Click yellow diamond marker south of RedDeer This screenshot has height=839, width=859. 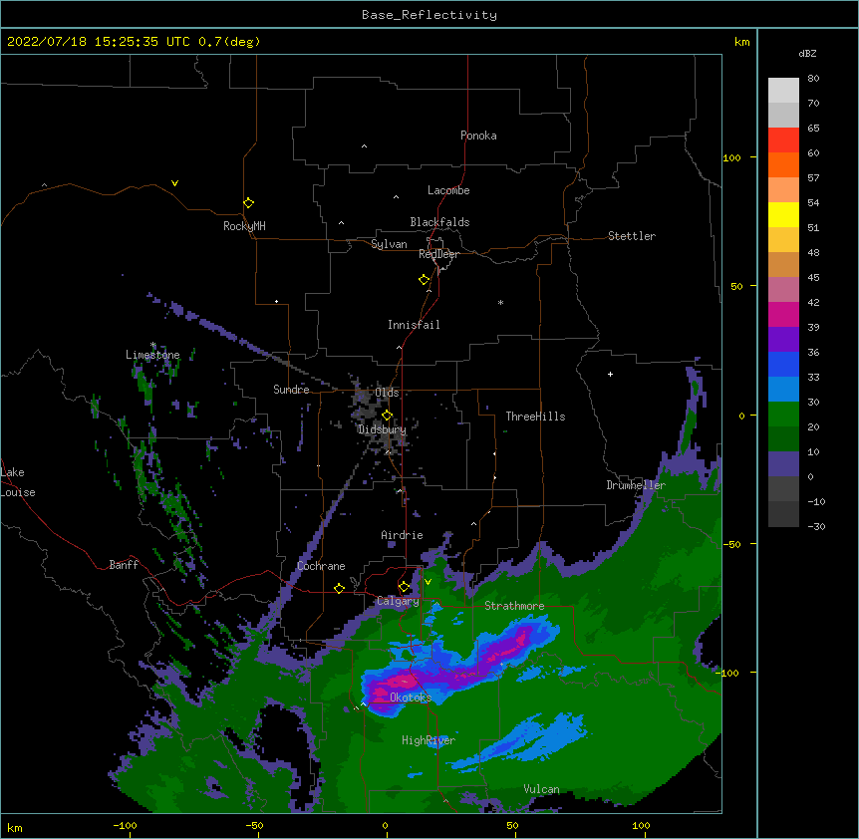click(424, 280)
